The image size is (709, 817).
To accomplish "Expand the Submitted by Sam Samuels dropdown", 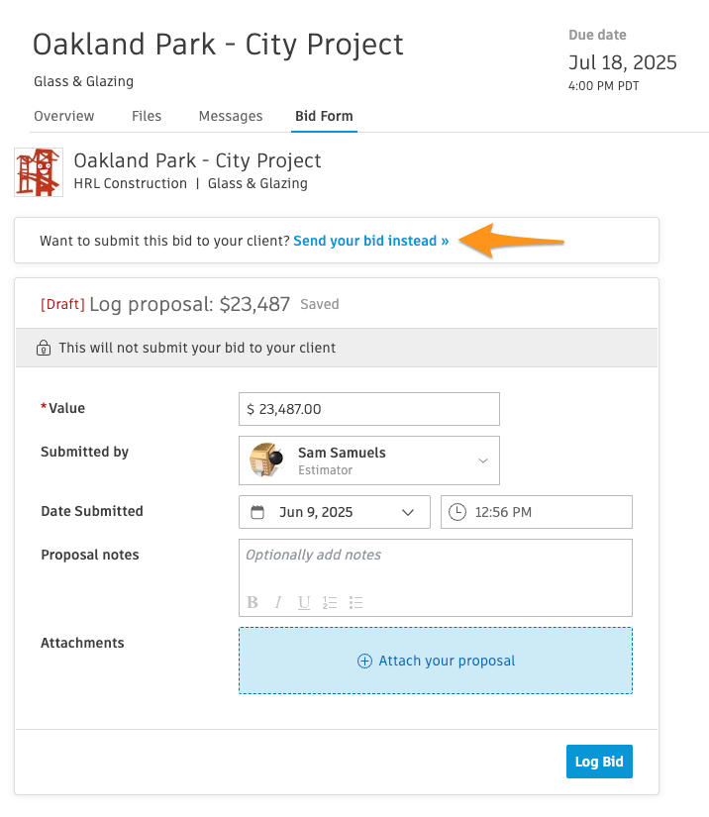I will tap(369, 460).
